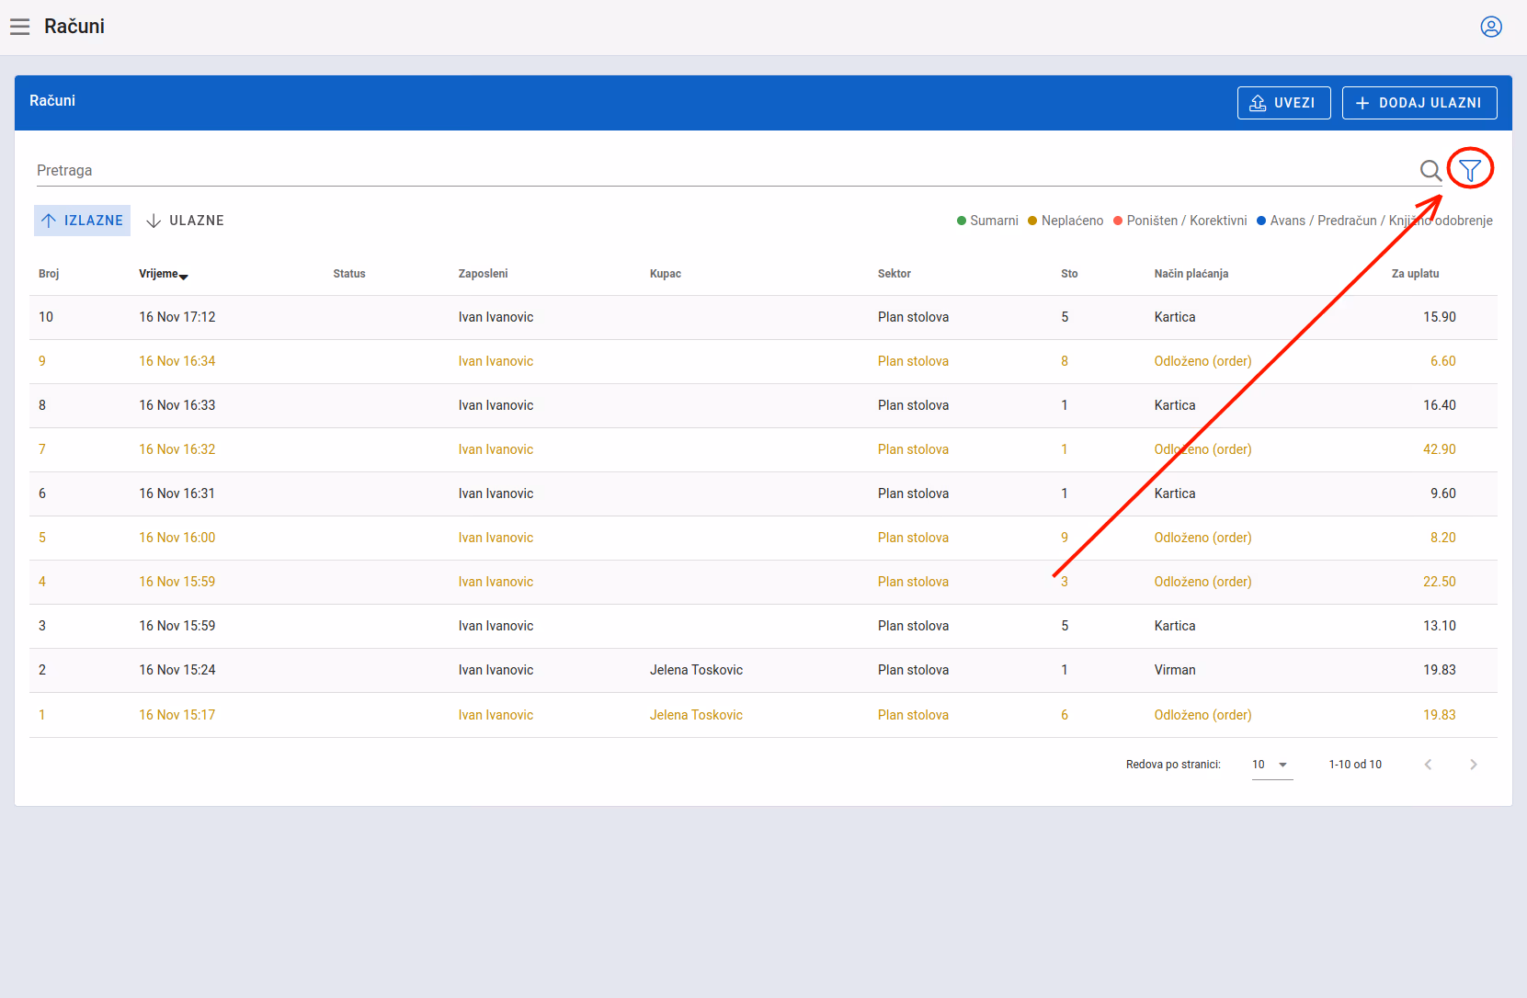Click the green Sumarni legend dot
The image size is (1527, 998).
962,221
